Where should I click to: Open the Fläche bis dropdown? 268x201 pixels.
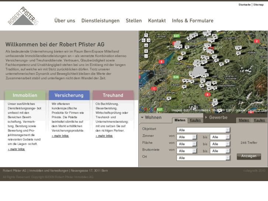[x=220, y=144]
